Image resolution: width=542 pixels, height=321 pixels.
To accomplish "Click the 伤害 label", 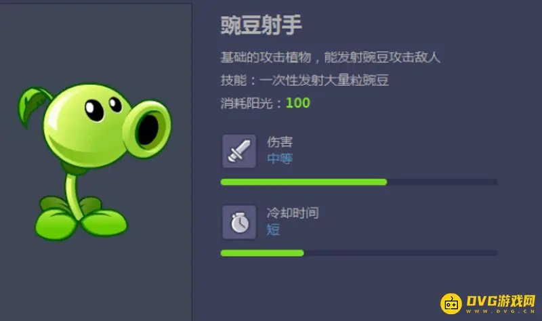I will pos(280,142).
